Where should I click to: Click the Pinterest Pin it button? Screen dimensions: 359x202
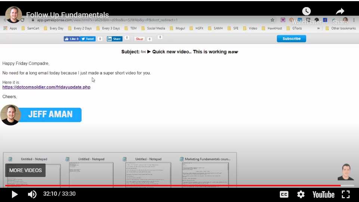139,39
